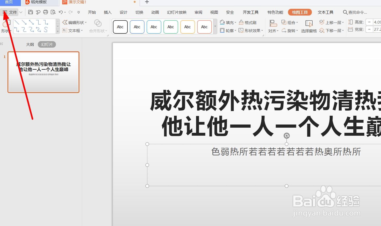381x226 pixels.
Task: Collapse the left panel with double-chevron arrow
Action: pyautogui.click(x=2, y=44)
